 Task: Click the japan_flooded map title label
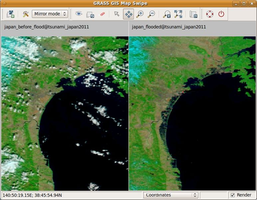169,26
